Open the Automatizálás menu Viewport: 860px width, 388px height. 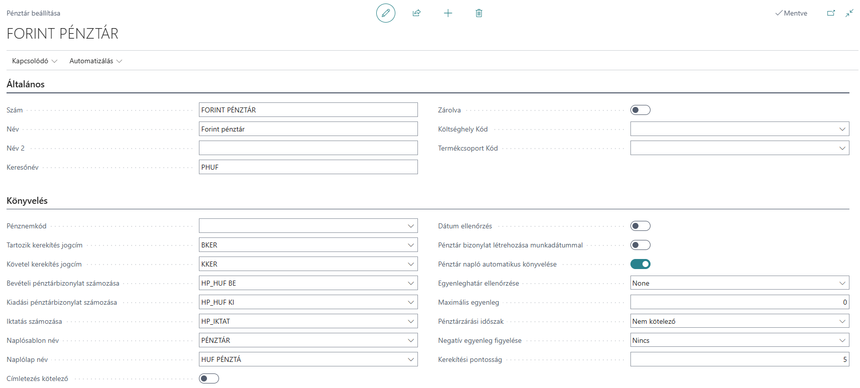(95, 61)
